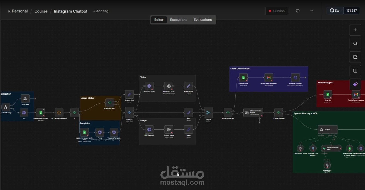The width and height of the screenshot is (365, 190).
Task: Add a node with the plus button
Action: pos(355,30)
